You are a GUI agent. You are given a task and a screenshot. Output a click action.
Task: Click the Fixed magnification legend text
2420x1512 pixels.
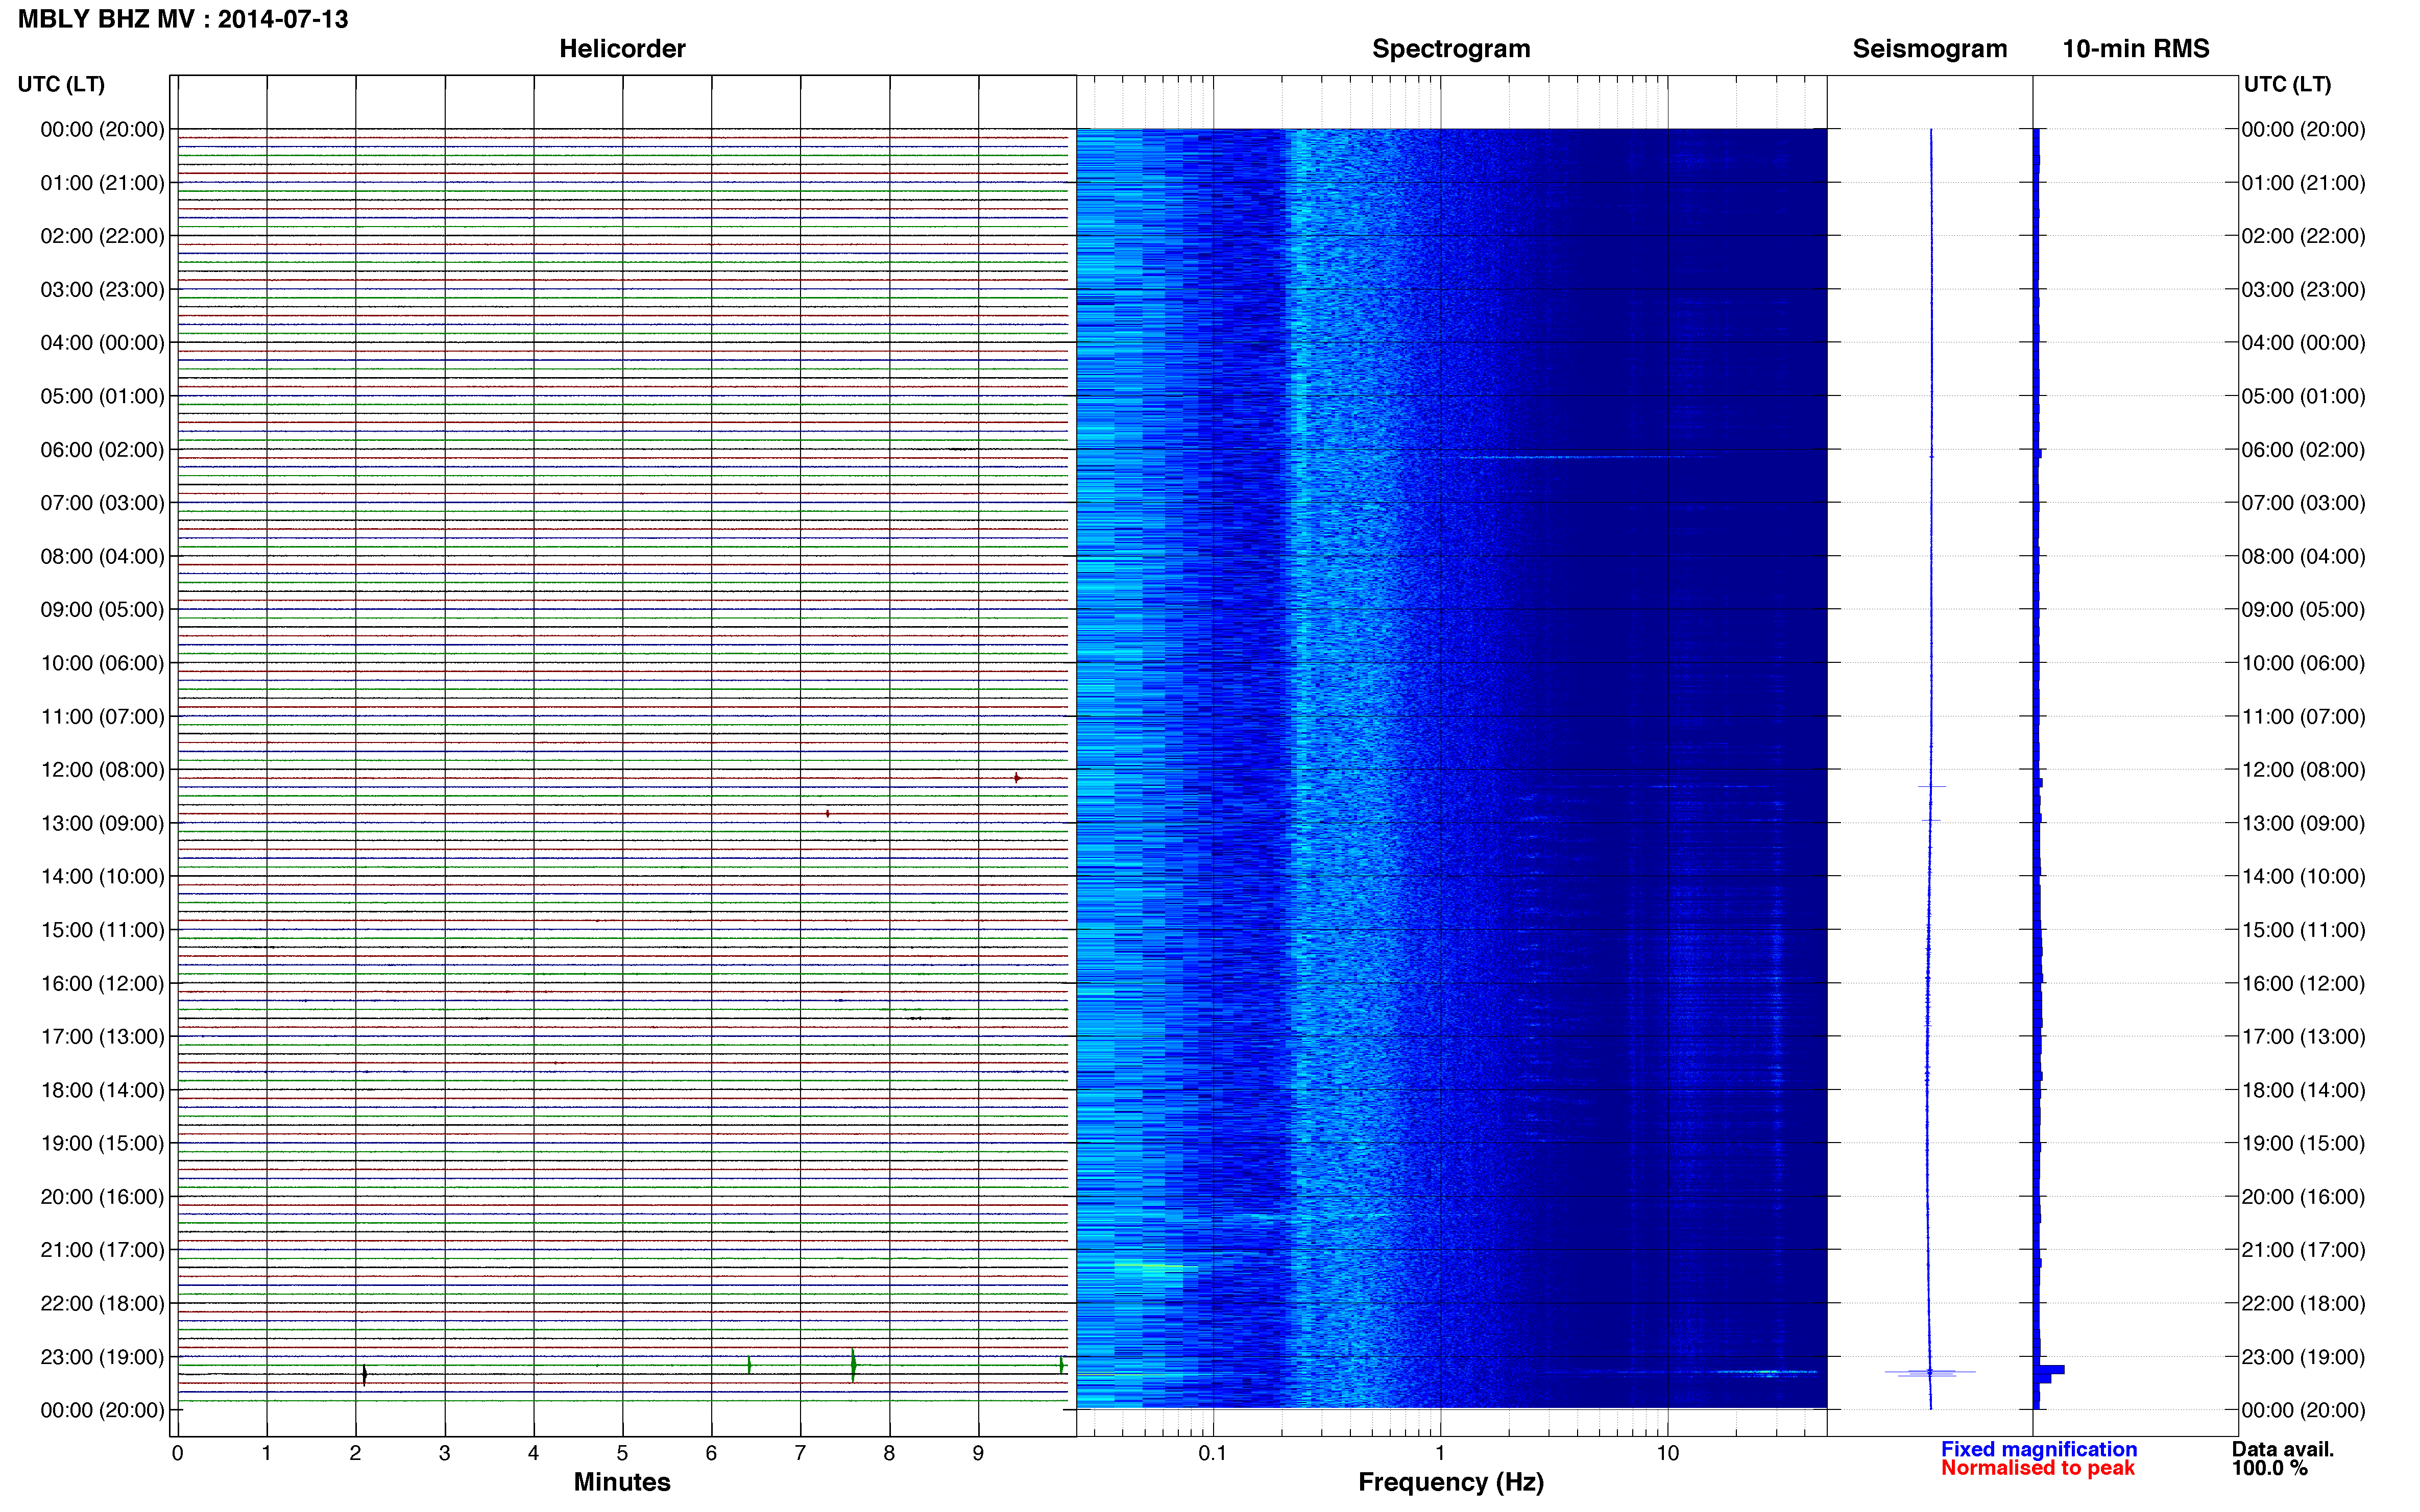[x=2038, y=1449]
